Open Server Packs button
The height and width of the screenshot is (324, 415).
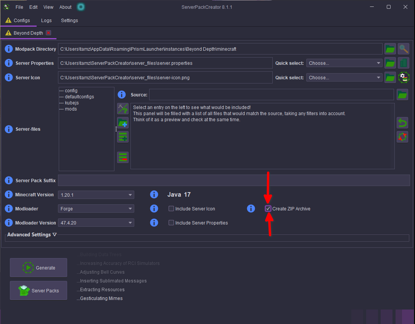[39, 290]
